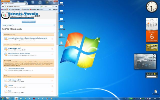Open the Foto forum
The height and width of the screenshot is (100, 160).
(x=10, y=91)
